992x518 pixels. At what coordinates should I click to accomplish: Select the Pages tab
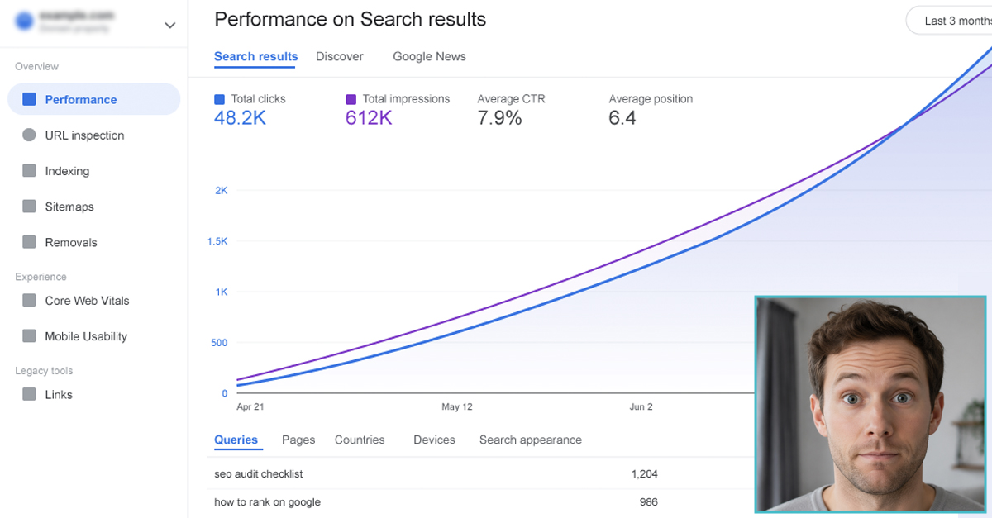tap(298, 440)
